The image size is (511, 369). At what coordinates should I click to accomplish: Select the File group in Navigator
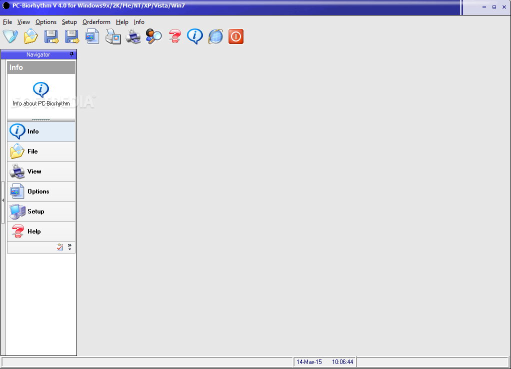coord(41,151)
